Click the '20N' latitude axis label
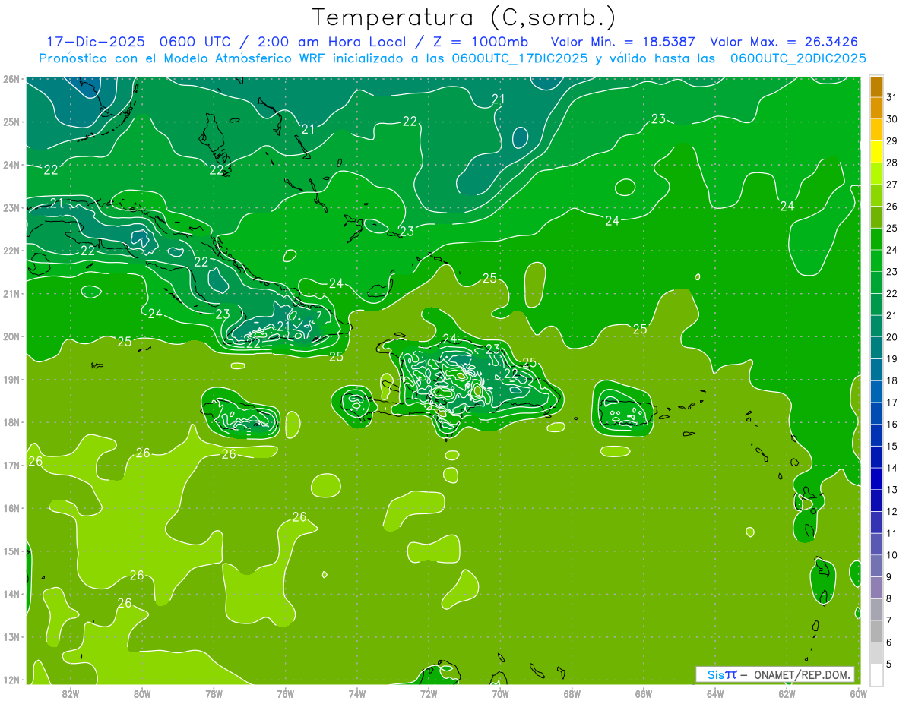 [11, 336]
